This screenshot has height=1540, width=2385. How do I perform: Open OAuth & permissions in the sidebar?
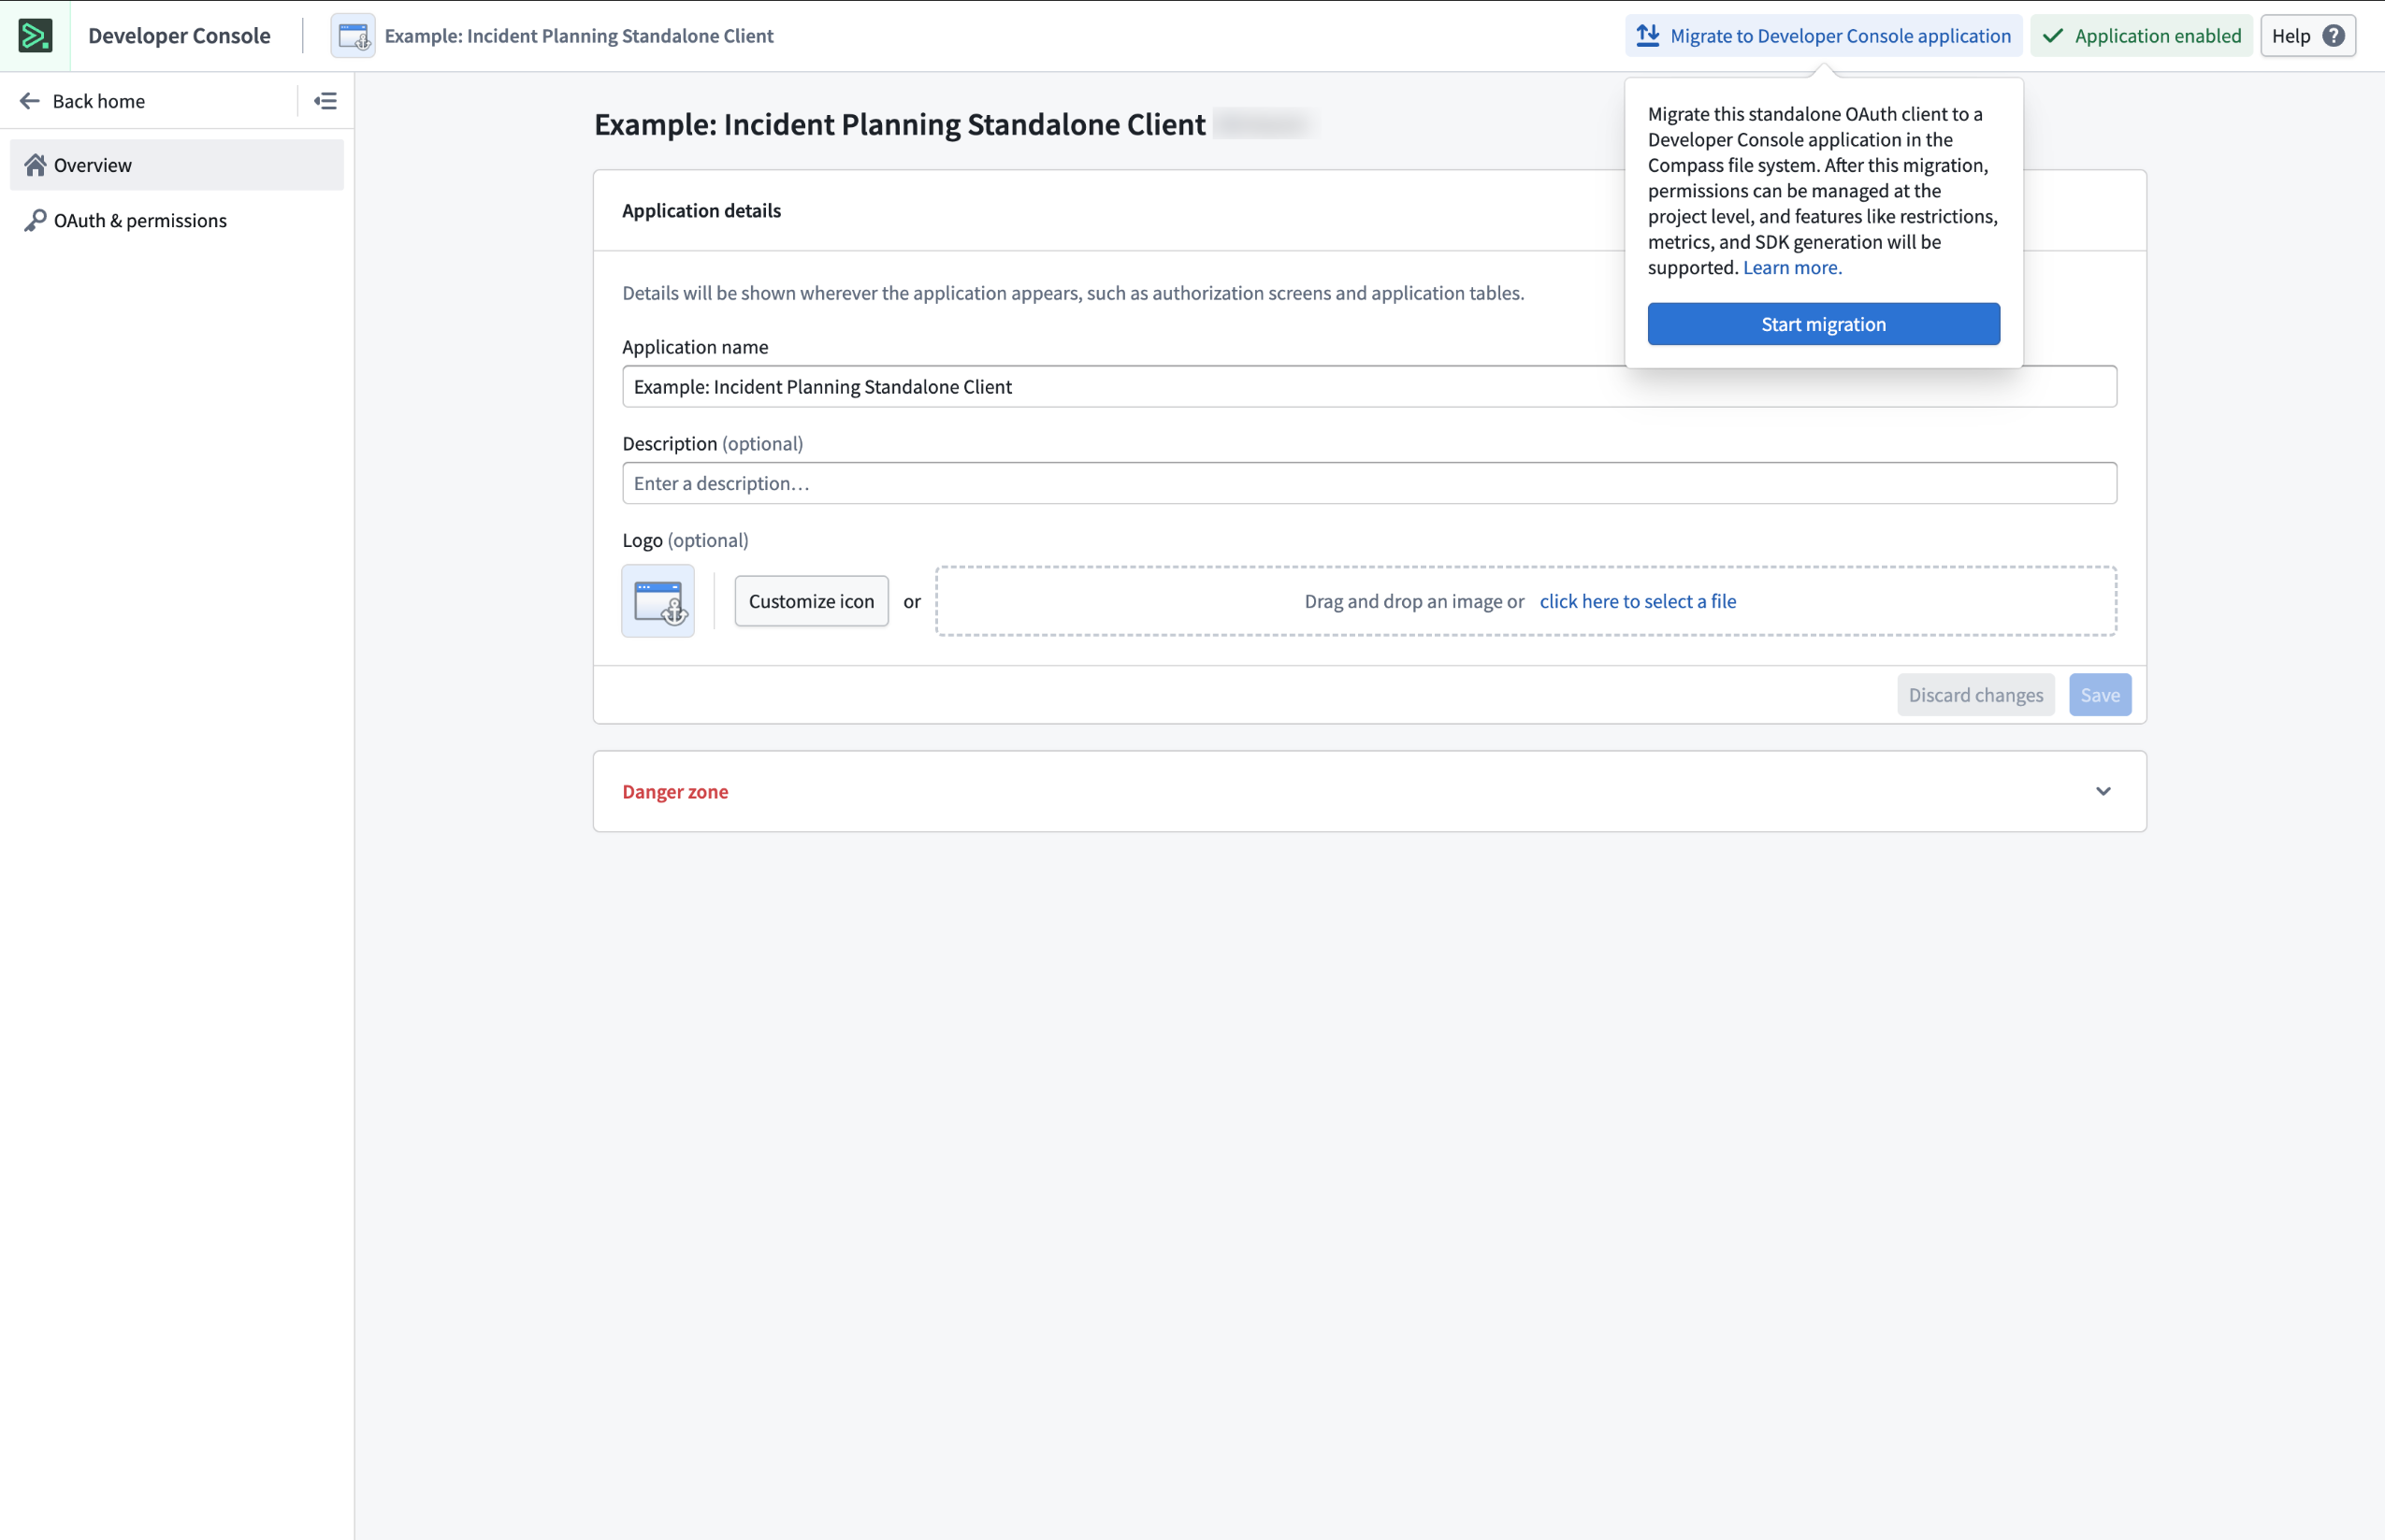(x=177, y=220)
